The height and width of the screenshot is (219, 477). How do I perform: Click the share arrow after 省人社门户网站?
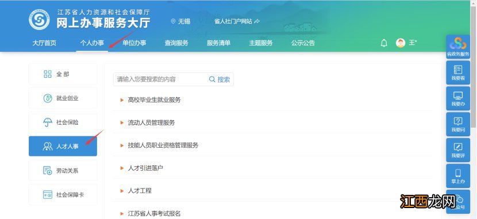(x=257, y=21)
